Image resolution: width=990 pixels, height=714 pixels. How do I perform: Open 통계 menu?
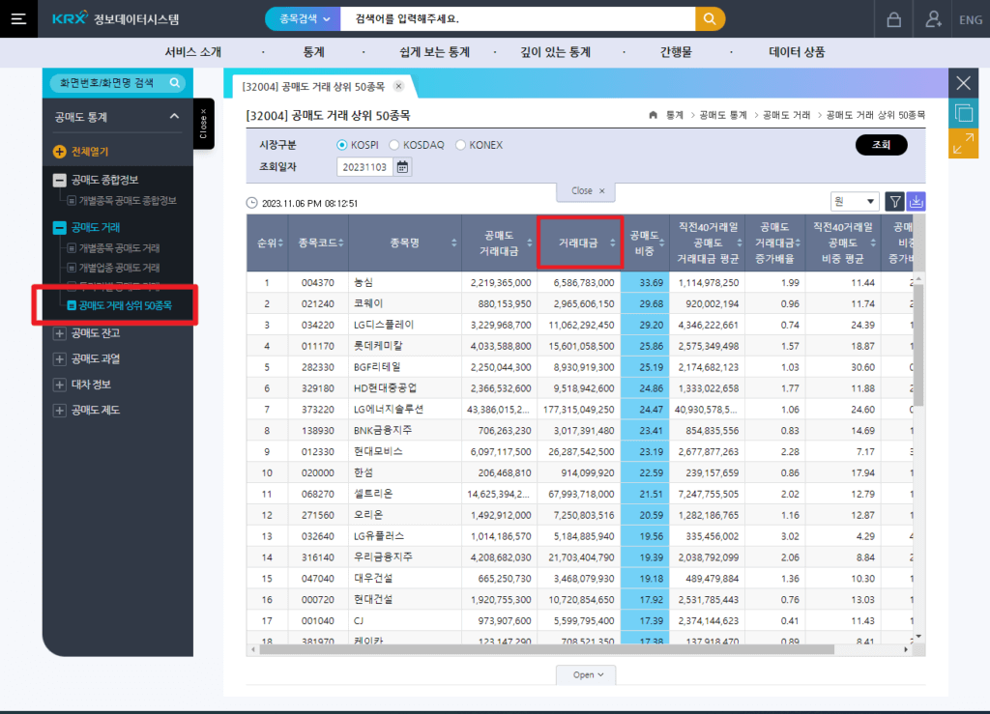pyautogui.click(x=314, y=52)
